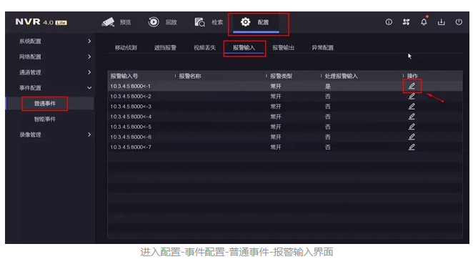The width and height of the screenshot is (473, 259).
Task: Click the notification bell icon
Action: coord(424,21)
